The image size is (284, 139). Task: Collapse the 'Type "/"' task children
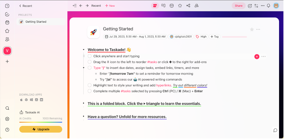click(83, 68)
